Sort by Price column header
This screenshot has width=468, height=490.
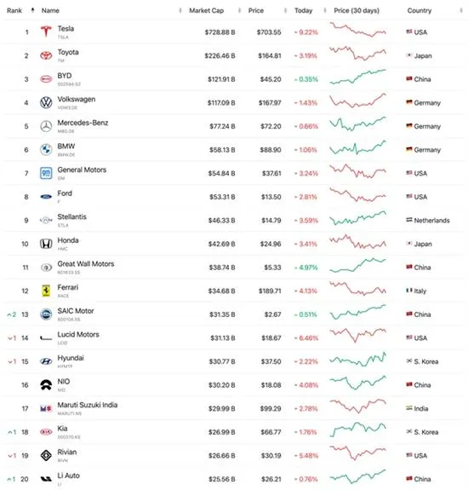(x=256, y=10)
